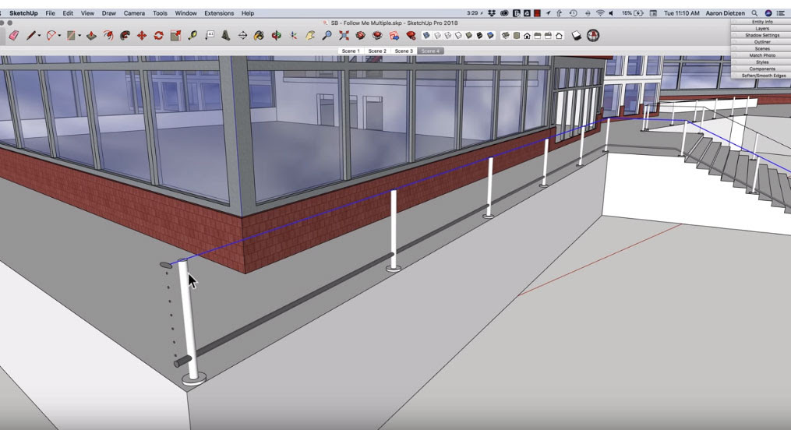The width and height of the screenshot is (791, 430).
Task: Select the Pan hand tool
Action: (x=310, y=35)
